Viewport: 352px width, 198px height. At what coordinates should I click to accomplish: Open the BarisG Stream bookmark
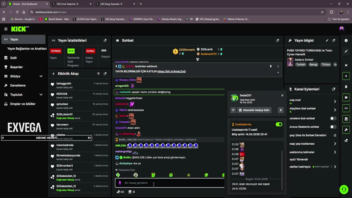[57, 19]
